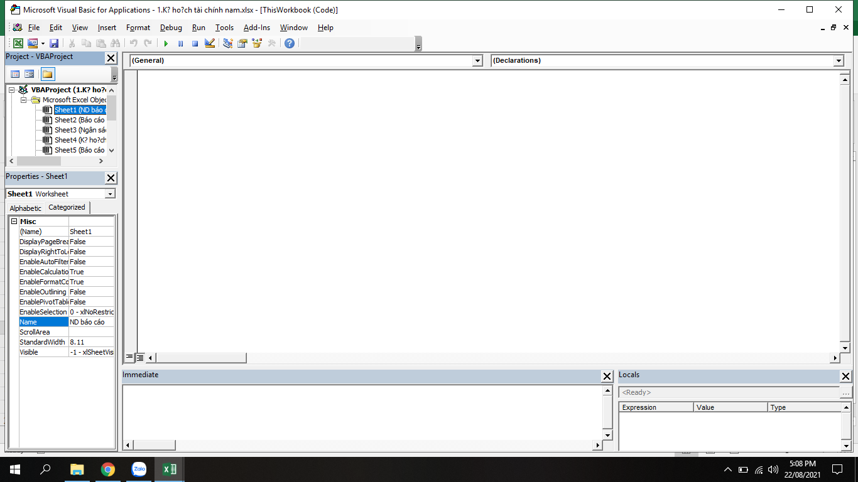Click the Cut scissors icon

pos(72,43)
